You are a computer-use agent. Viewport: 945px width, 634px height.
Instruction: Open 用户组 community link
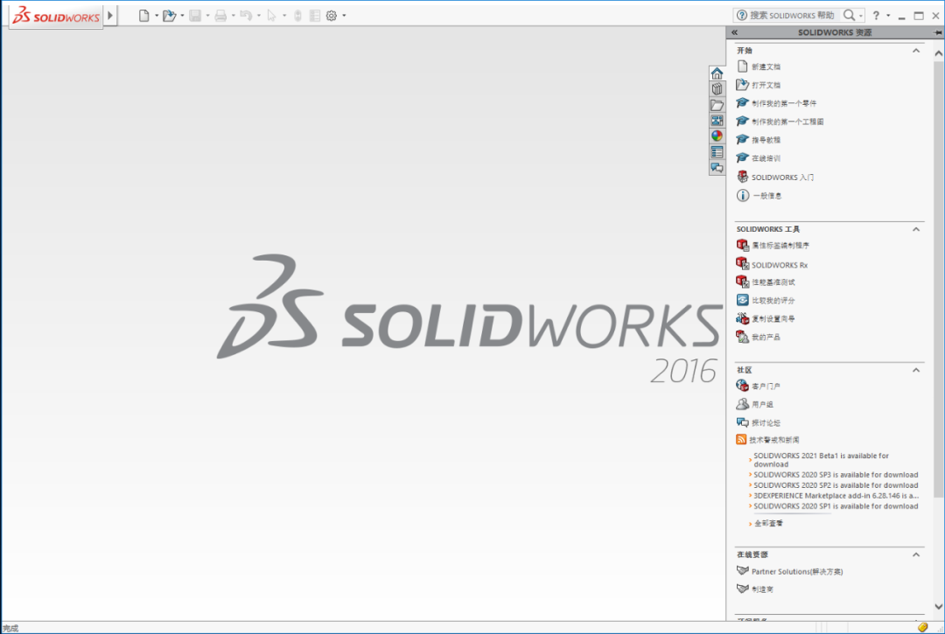pos(762,405)
